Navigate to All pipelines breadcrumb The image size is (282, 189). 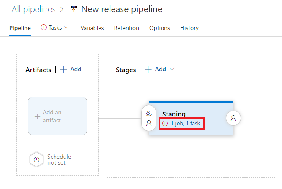coord(33,9)
